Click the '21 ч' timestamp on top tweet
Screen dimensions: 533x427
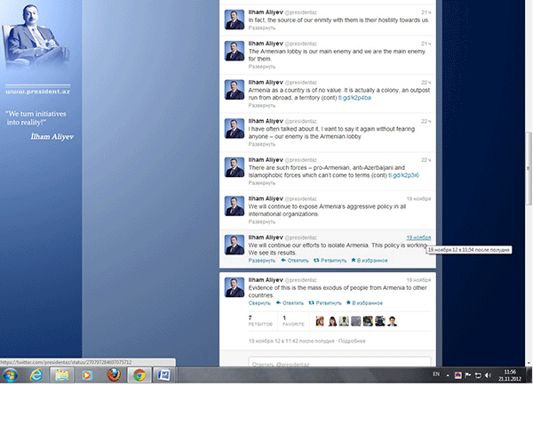pos(426,12)
